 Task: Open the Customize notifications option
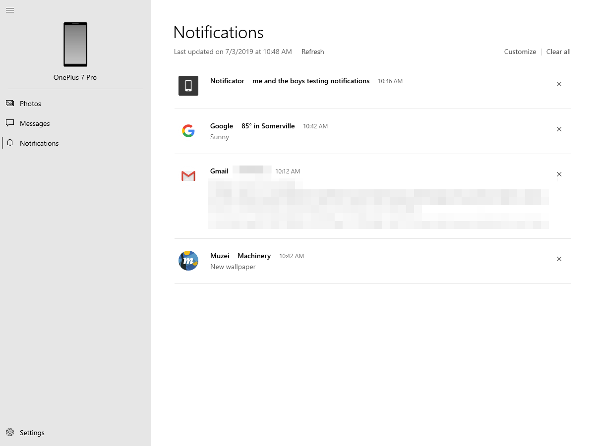click(520, 52)
